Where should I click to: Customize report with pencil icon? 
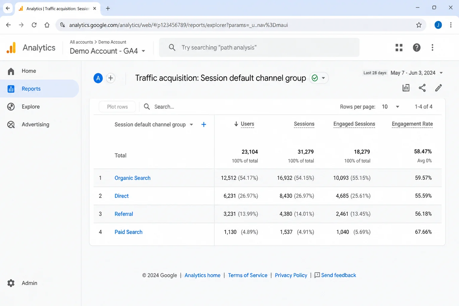438,88
